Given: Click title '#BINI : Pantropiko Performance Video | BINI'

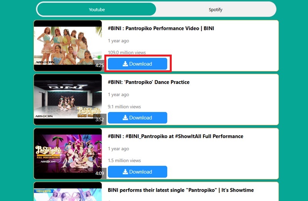Looking at the screenshot, I should (161, 28).
